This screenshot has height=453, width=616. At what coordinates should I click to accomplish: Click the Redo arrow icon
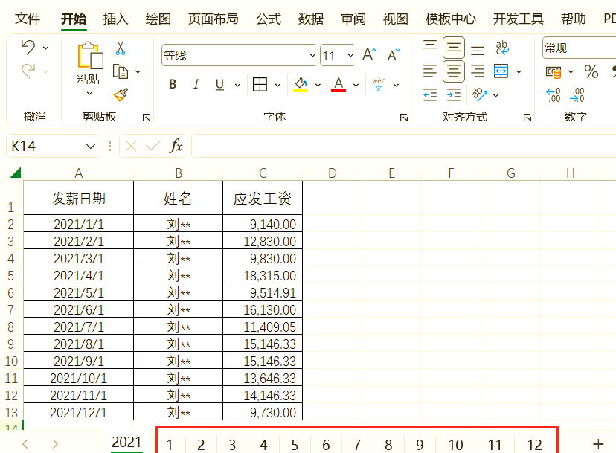[x=28, y=71]
